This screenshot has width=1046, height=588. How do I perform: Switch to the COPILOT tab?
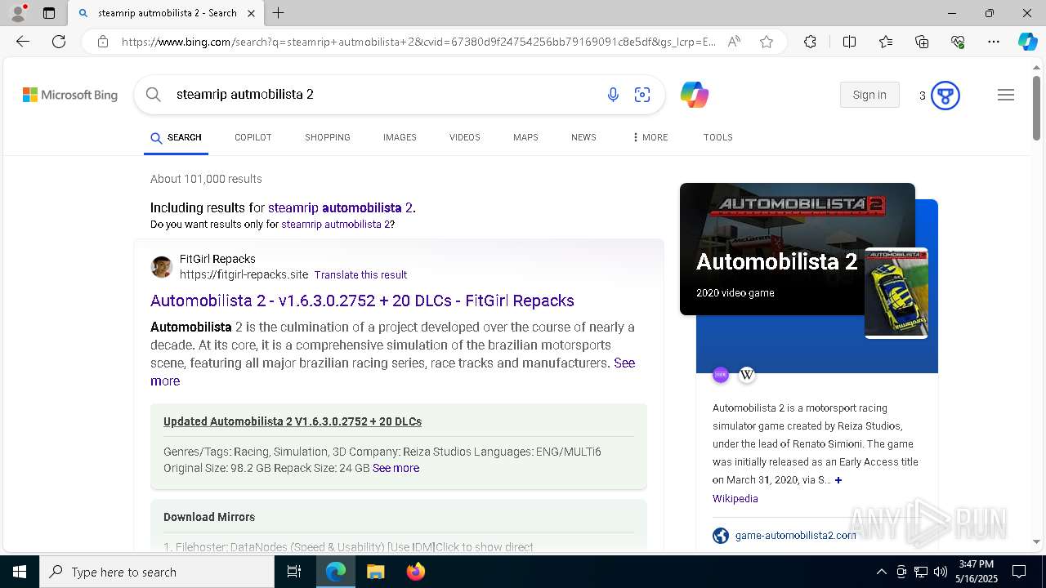(253, 137)
